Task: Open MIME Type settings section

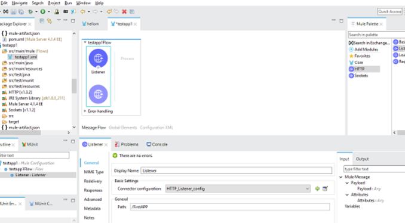Action: tap(94, 172)
